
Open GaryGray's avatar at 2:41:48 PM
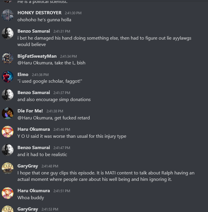click(x=8, y=168)
